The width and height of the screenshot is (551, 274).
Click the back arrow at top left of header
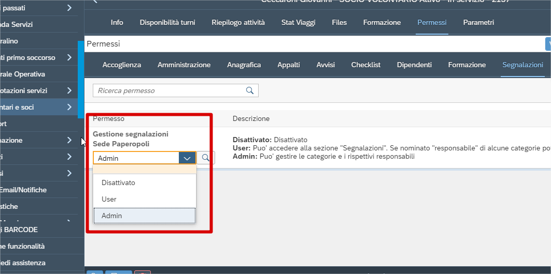point(94,2)
